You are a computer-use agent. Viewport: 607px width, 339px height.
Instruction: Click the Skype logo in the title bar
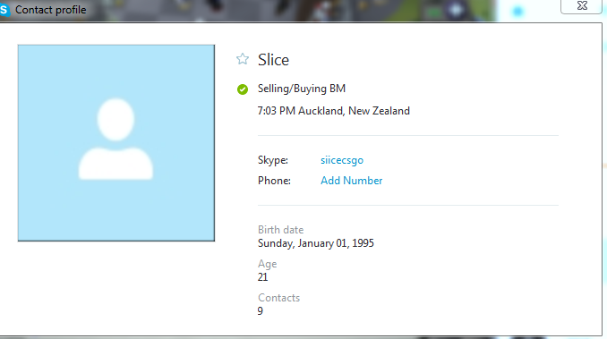point(4,10)
